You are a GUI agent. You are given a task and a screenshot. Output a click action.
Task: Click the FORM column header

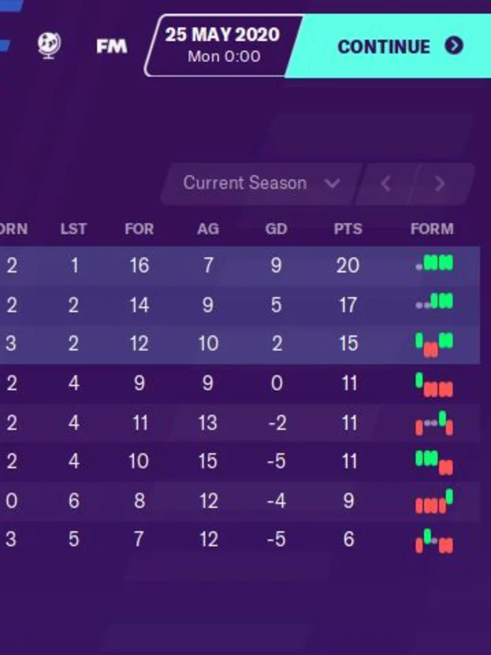[431, 229]
